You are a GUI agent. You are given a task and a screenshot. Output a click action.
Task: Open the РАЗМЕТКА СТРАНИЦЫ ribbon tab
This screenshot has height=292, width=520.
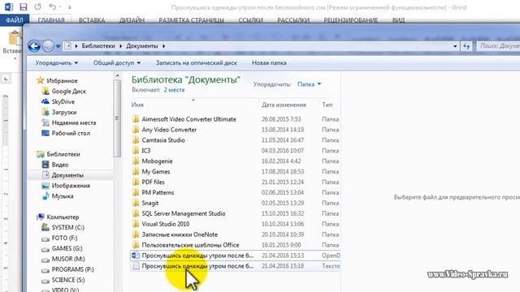(x=192, y=20)
